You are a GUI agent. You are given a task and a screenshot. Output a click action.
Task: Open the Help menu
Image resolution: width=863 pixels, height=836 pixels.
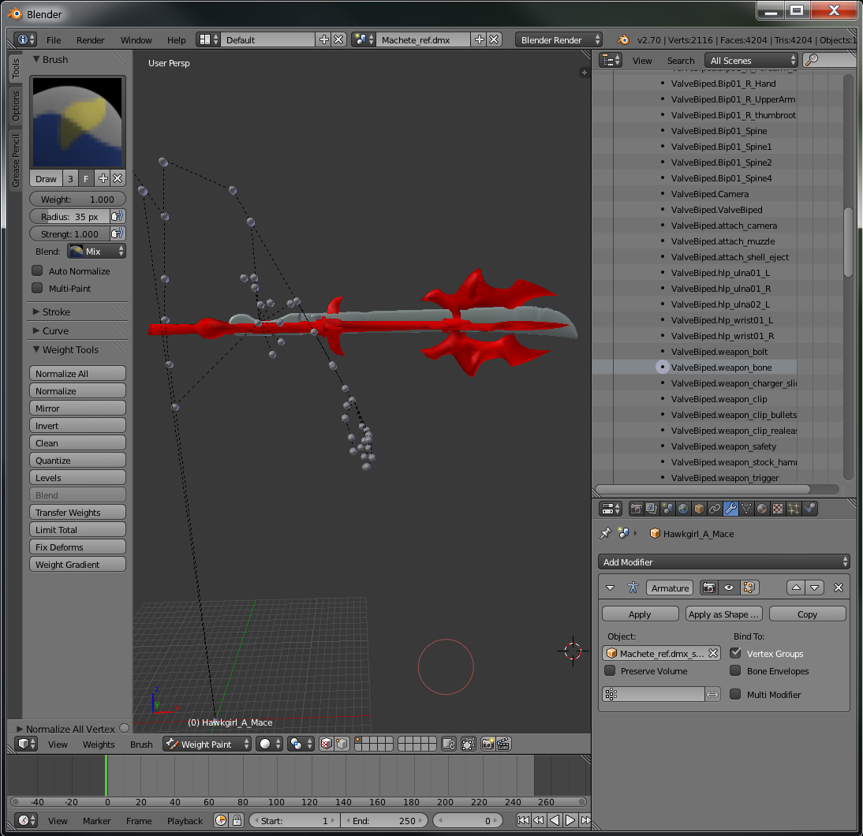tap(177, 40)
